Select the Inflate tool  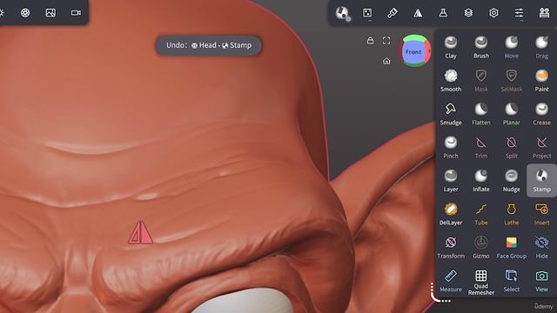pyautogui.click(x=481, y=181)
